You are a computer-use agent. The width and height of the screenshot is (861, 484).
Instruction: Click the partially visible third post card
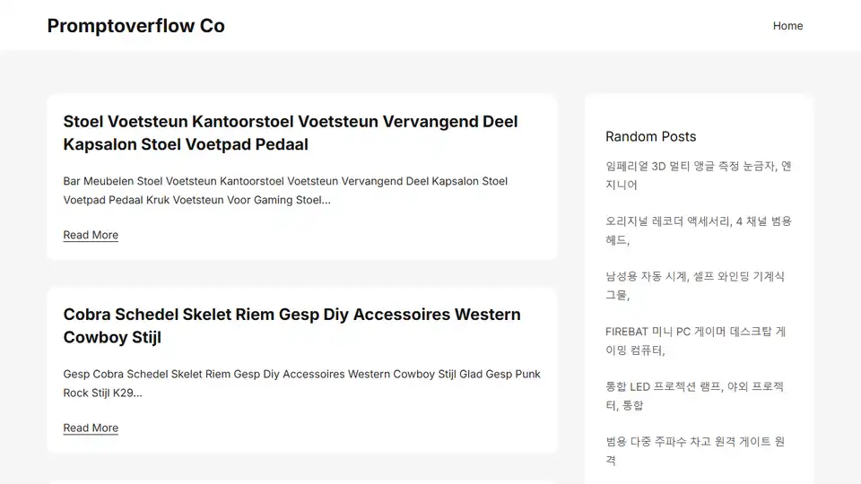click(x=302, y=482)
